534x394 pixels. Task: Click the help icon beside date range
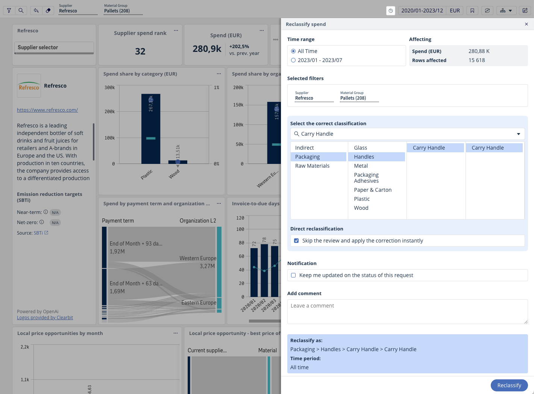point(391,11)
